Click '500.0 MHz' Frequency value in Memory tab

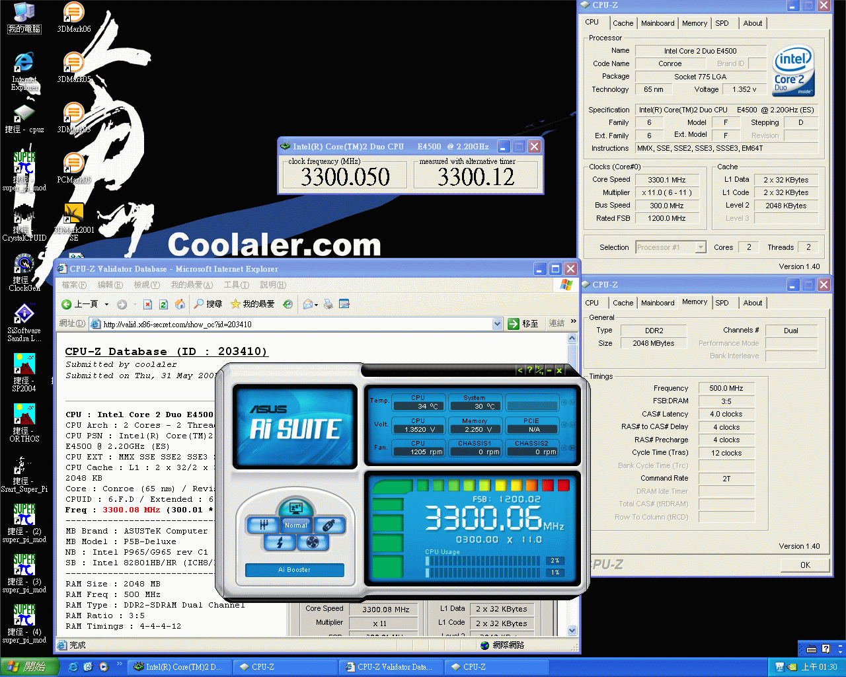(x=726, y=389)
